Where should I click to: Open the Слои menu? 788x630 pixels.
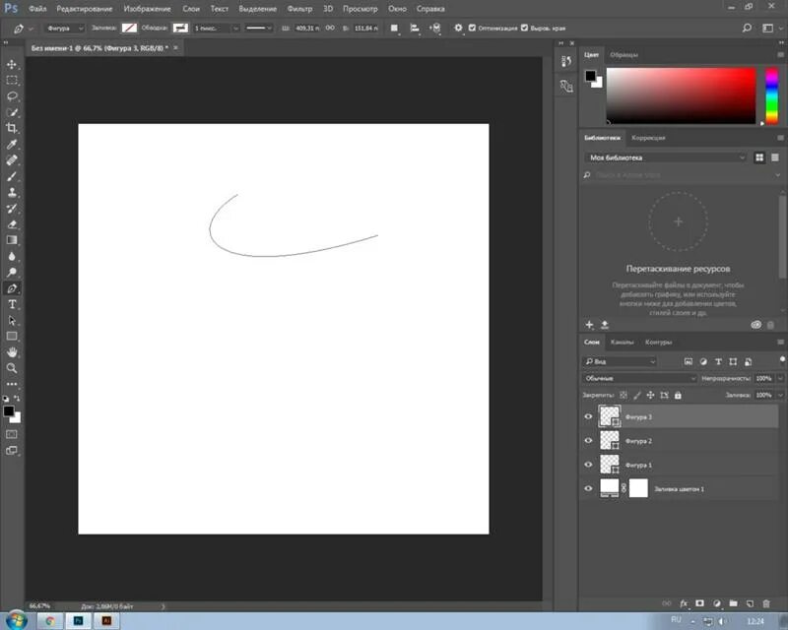[191, 9]
